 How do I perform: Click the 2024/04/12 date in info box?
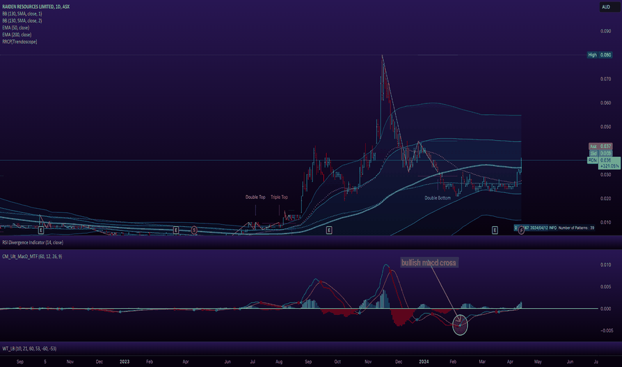click(539, 228)
